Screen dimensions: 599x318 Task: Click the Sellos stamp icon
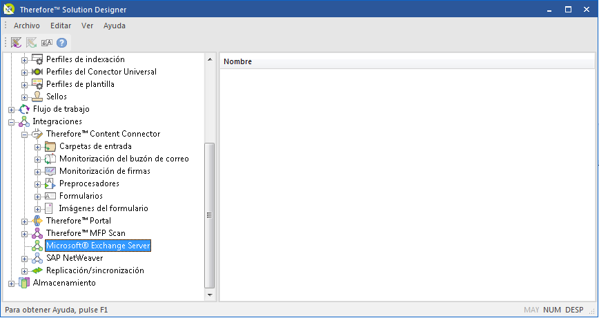pyautogui.click(x=37, y=97)
